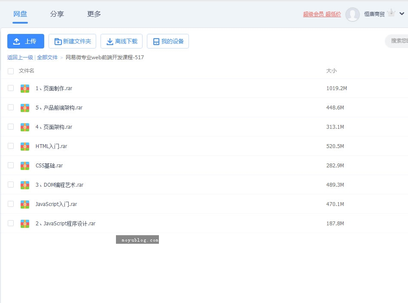
Task: Click the size value 448.6M
Action: [335, 107]
